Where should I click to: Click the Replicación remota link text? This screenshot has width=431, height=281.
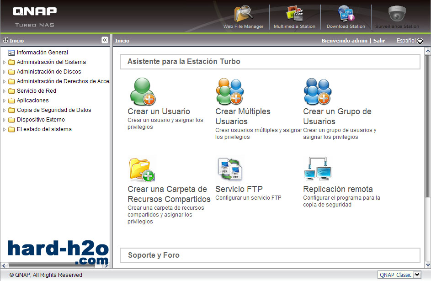point(338,189)
